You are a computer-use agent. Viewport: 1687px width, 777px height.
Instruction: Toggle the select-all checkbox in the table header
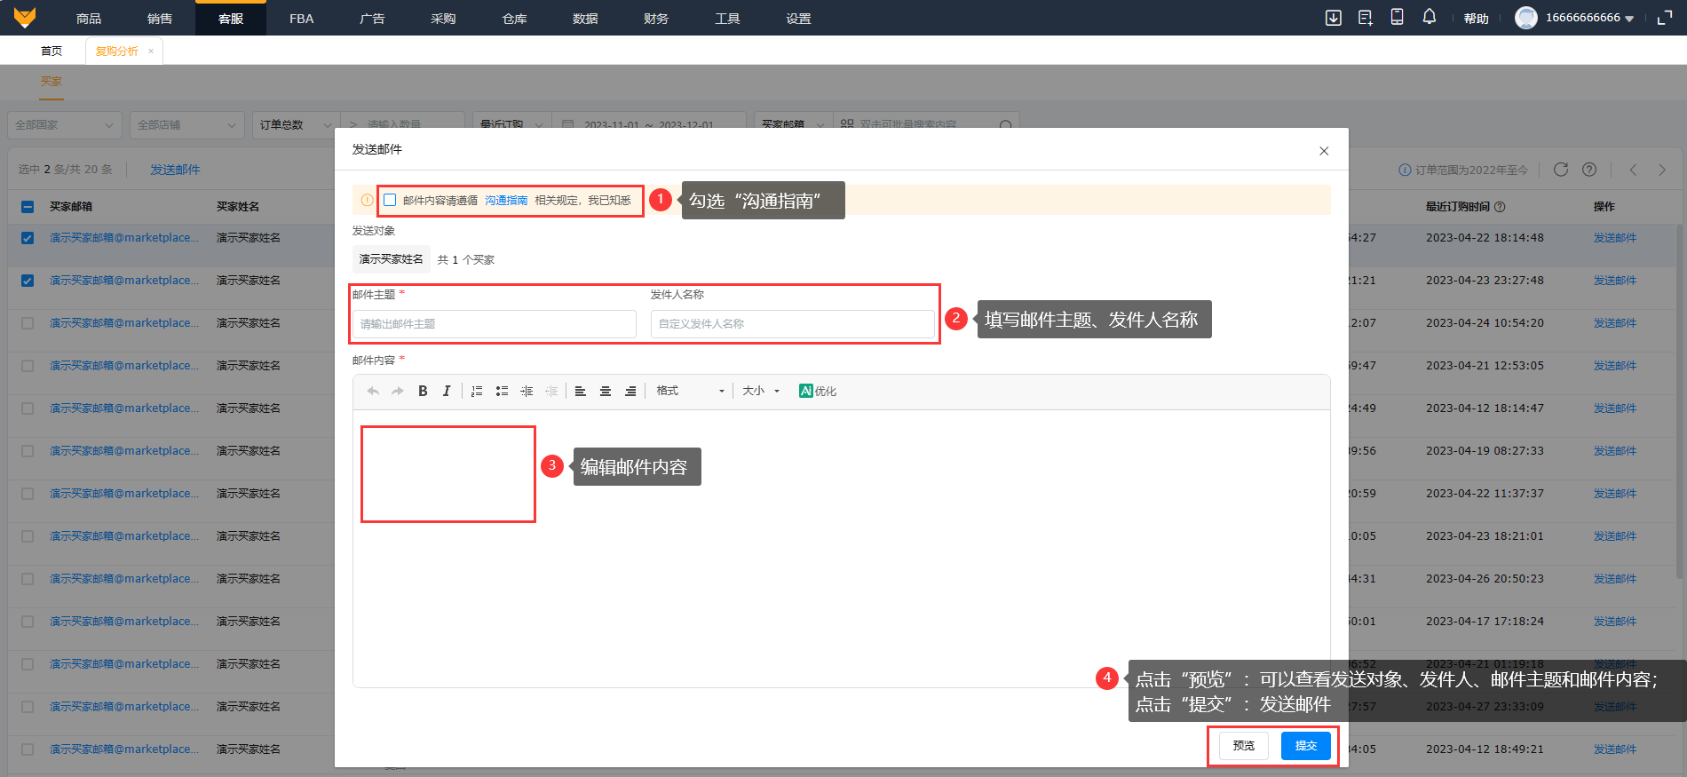click(28, 207)
